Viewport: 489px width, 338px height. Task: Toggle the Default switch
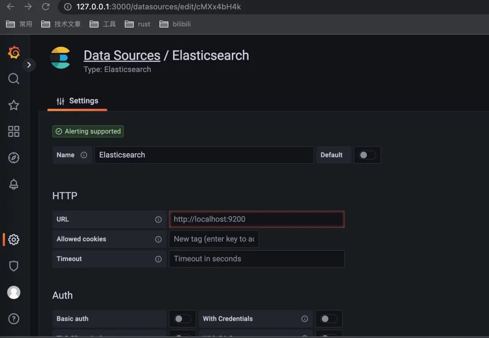(x=367, y=155)
